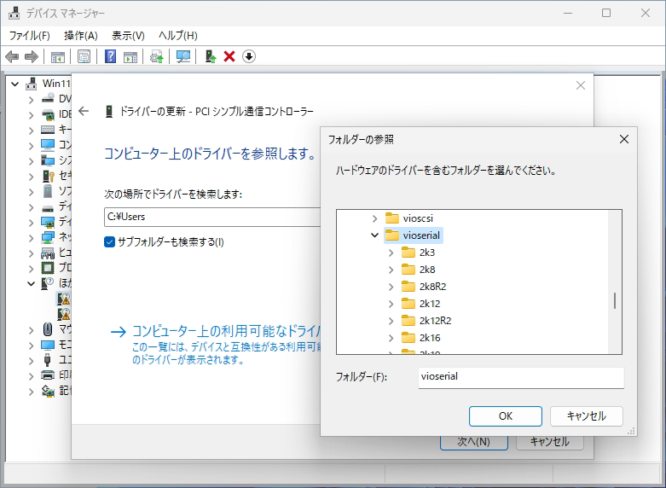Screen dimensions: 666x488
Task: Click OK in folder browse dialog
Action: point(506,416)
